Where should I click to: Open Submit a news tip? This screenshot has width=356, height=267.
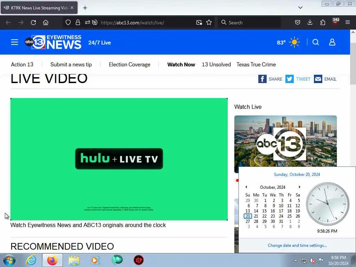pos(71,64)
